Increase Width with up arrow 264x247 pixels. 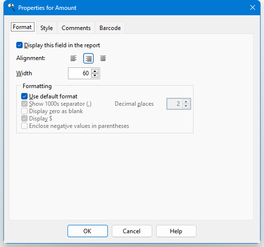pyautogui.click(x=95, y=71)
